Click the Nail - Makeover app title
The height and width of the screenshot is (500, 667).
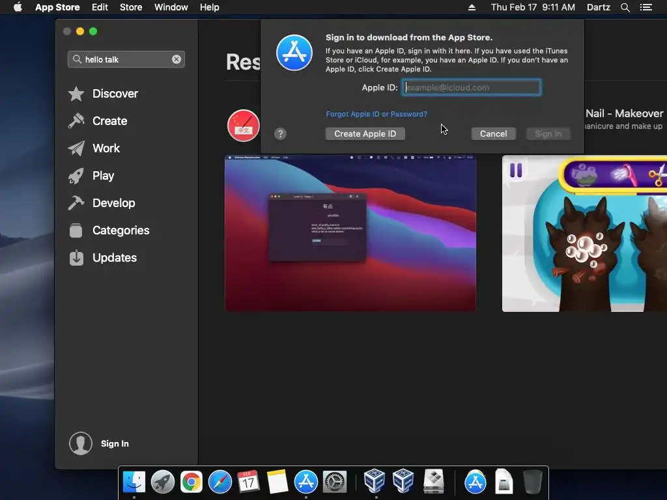pos(624,113)
